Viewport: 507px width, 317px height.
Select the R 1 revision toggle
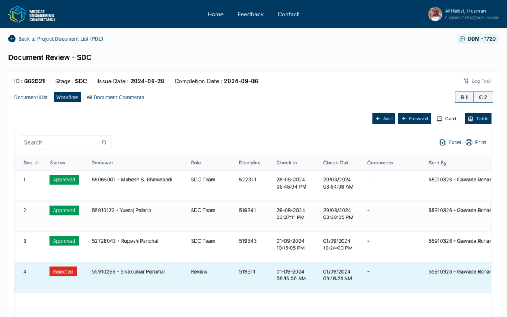(x=464, y=97)
